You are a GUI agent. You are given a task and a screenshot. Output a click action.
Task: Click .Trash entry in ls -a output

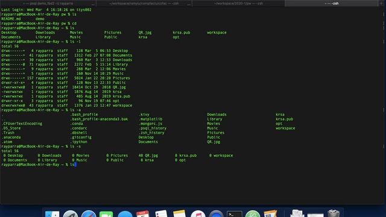8,133
